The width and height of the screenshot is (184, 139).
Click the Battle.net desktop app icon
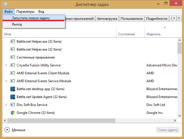point(13,89)
